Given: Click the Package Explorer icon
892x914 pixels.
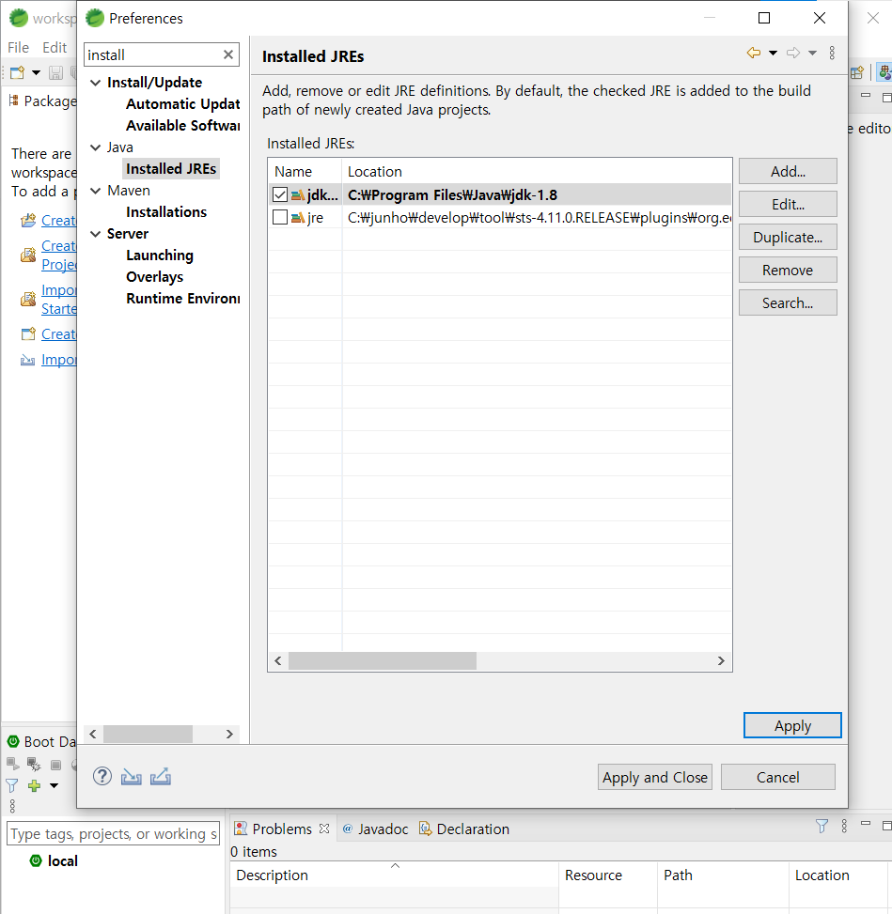Looking at the screenshot, I should click(x=13, y=101).
